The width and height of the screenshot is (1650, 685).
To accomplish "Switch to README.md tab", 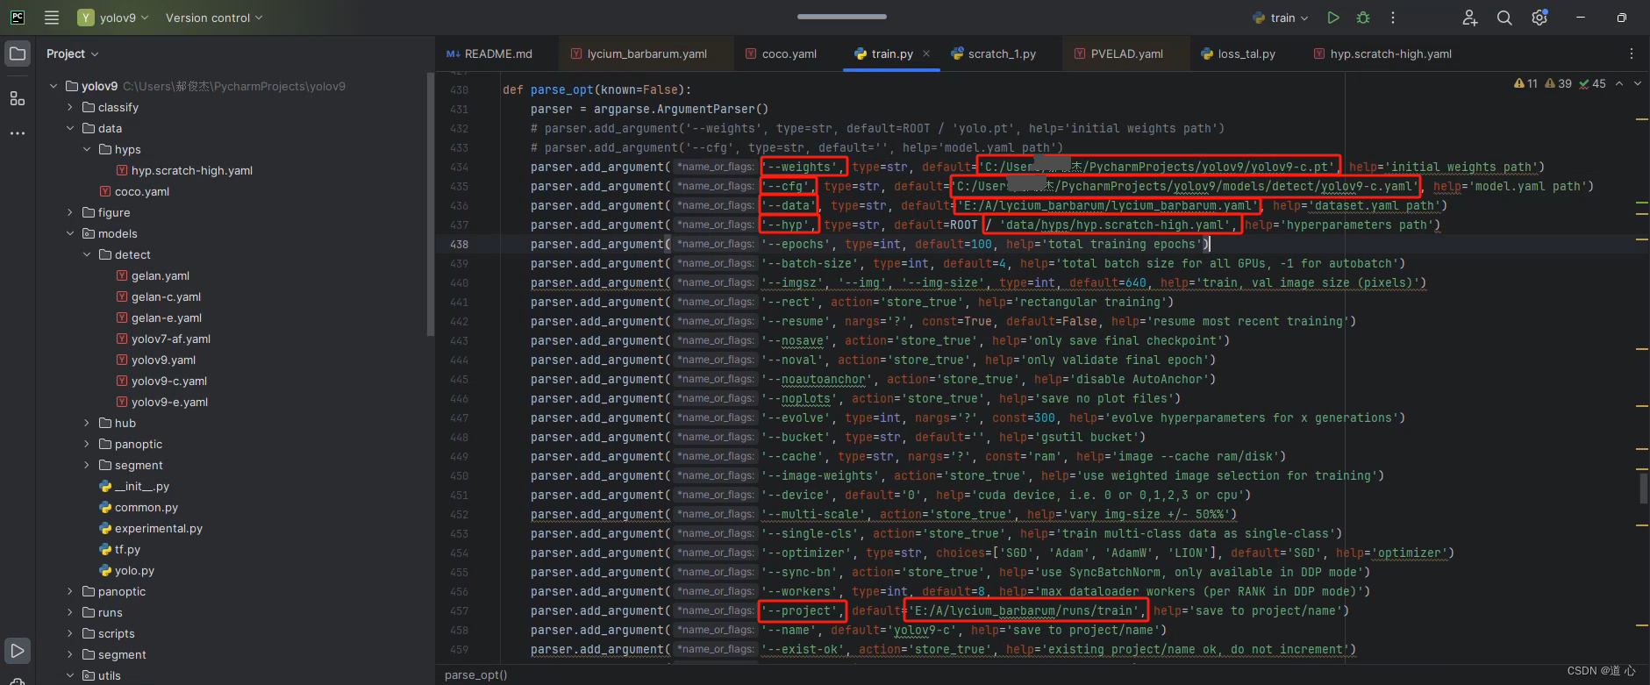I will (489, 54).
